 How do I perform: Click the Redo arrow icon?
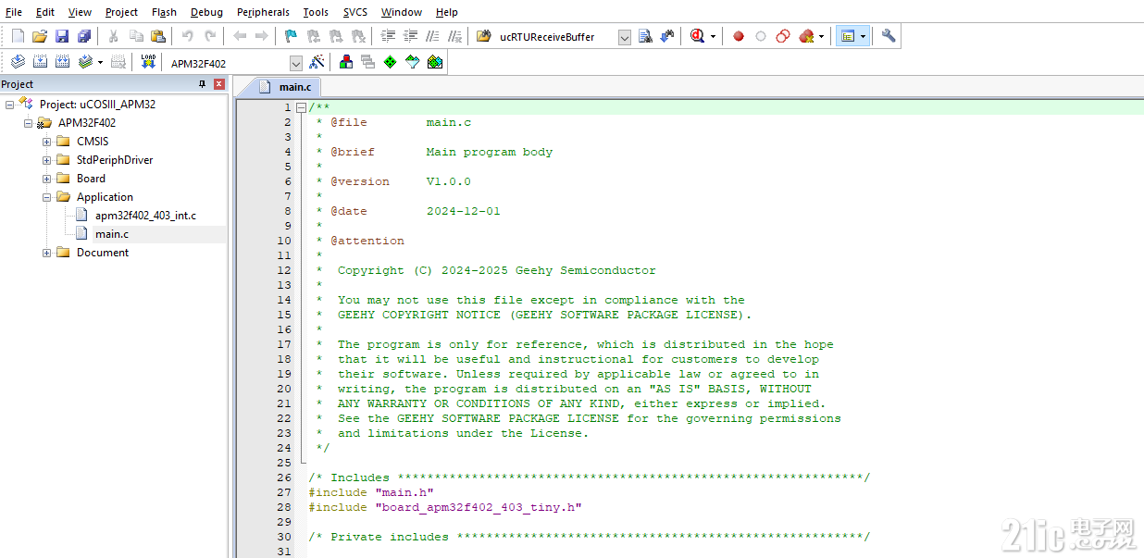pyautogui.click(x=210, y=36)
